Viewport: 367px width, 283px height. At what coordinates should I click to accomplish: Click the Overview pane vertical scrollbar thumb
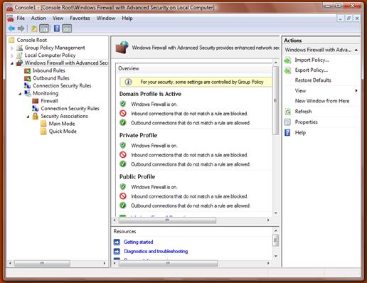point(275,100)
